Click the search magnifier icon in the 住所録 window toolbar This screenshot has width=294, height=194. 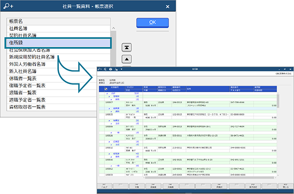[105, 69]
